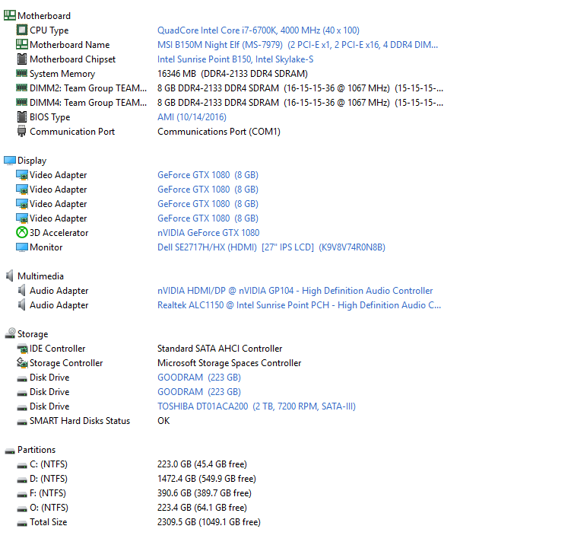Click the 3D Accelerator Xbox-style icon
Viewport: 571px width, 545px height.
[22, 232]
